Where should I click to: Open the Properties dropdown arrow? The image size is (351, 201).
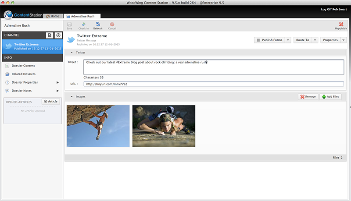343,40
